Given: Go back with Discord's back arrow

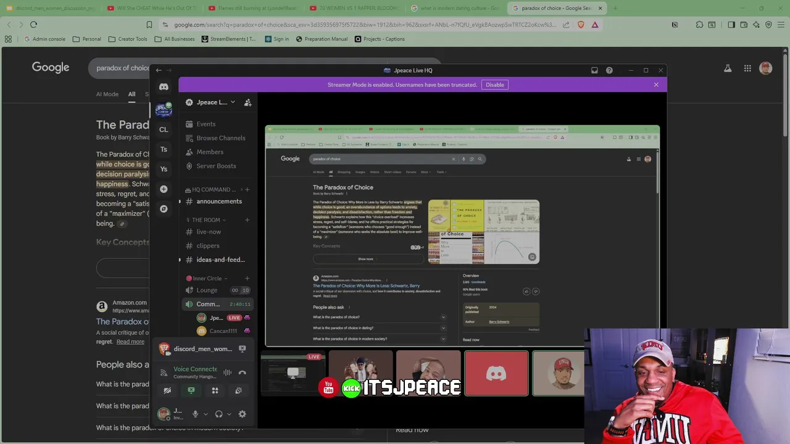Looking at the screenshot, I should pos(159,70).
